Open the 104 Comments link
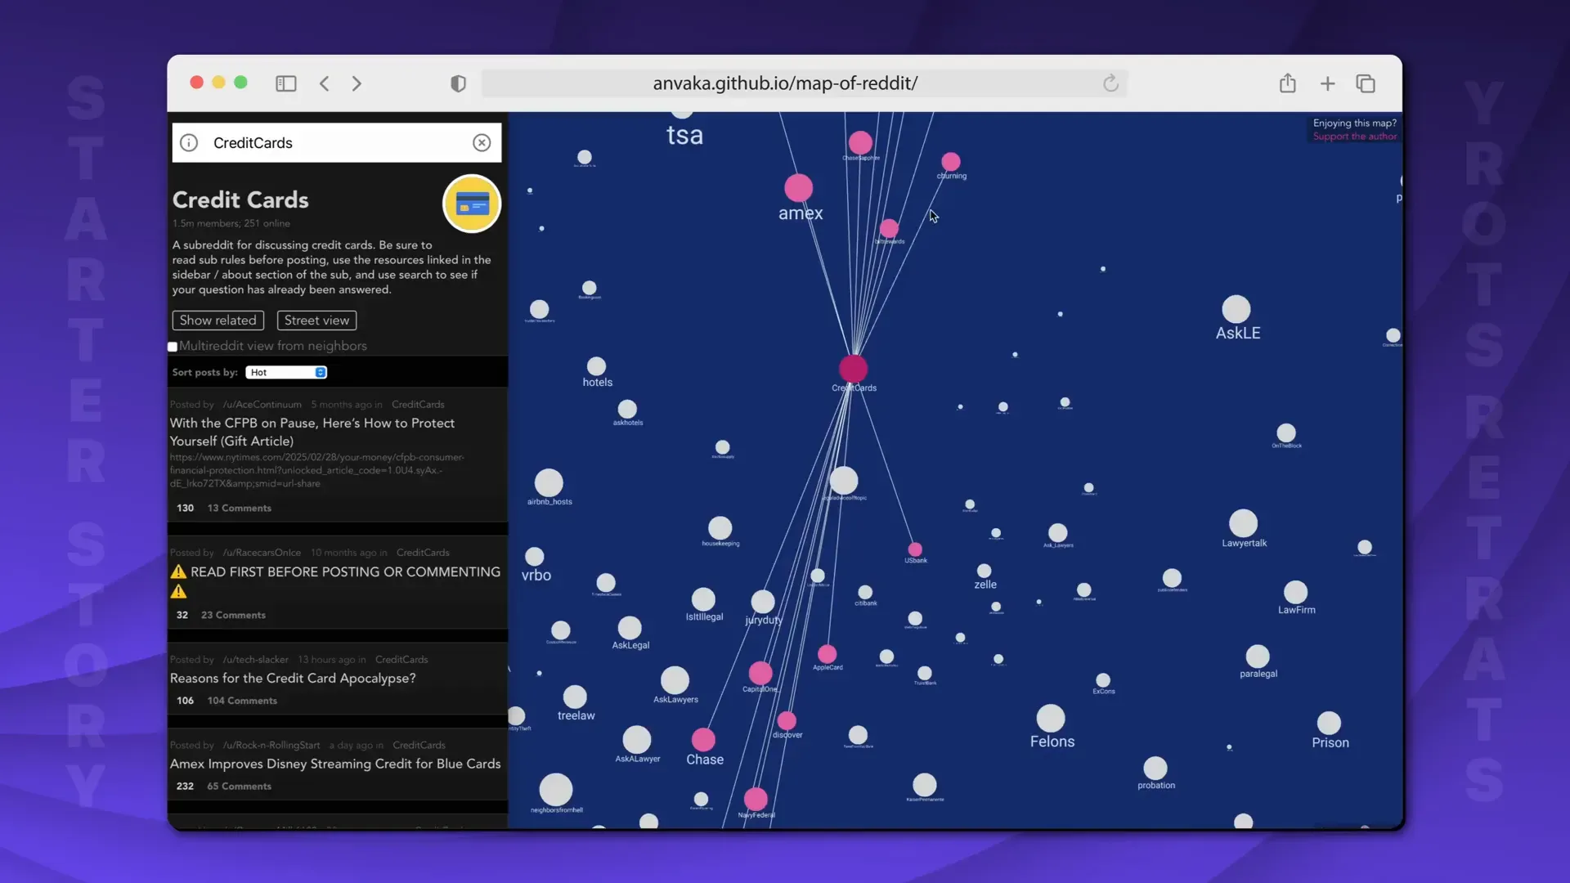 click(x=242, y=701)
